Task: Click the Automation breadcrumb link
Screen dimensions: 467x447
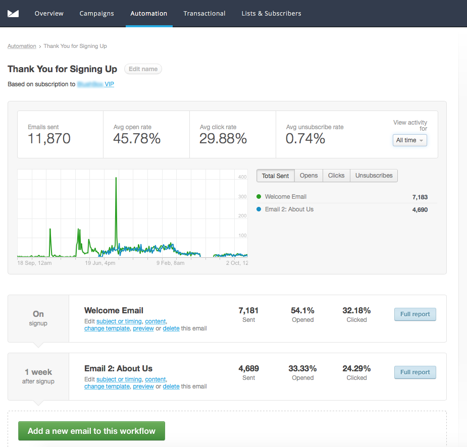Action: point(22,46)
